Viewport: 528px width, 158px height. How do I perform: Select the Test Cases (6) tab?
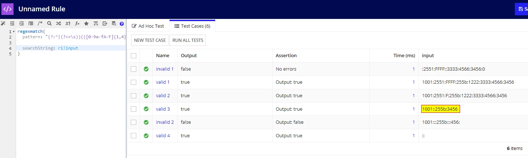pos(192,26)
